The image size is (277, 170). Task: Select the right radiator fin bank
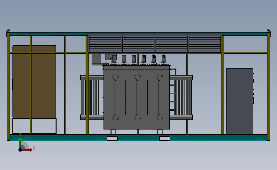(x=181, y=97)
